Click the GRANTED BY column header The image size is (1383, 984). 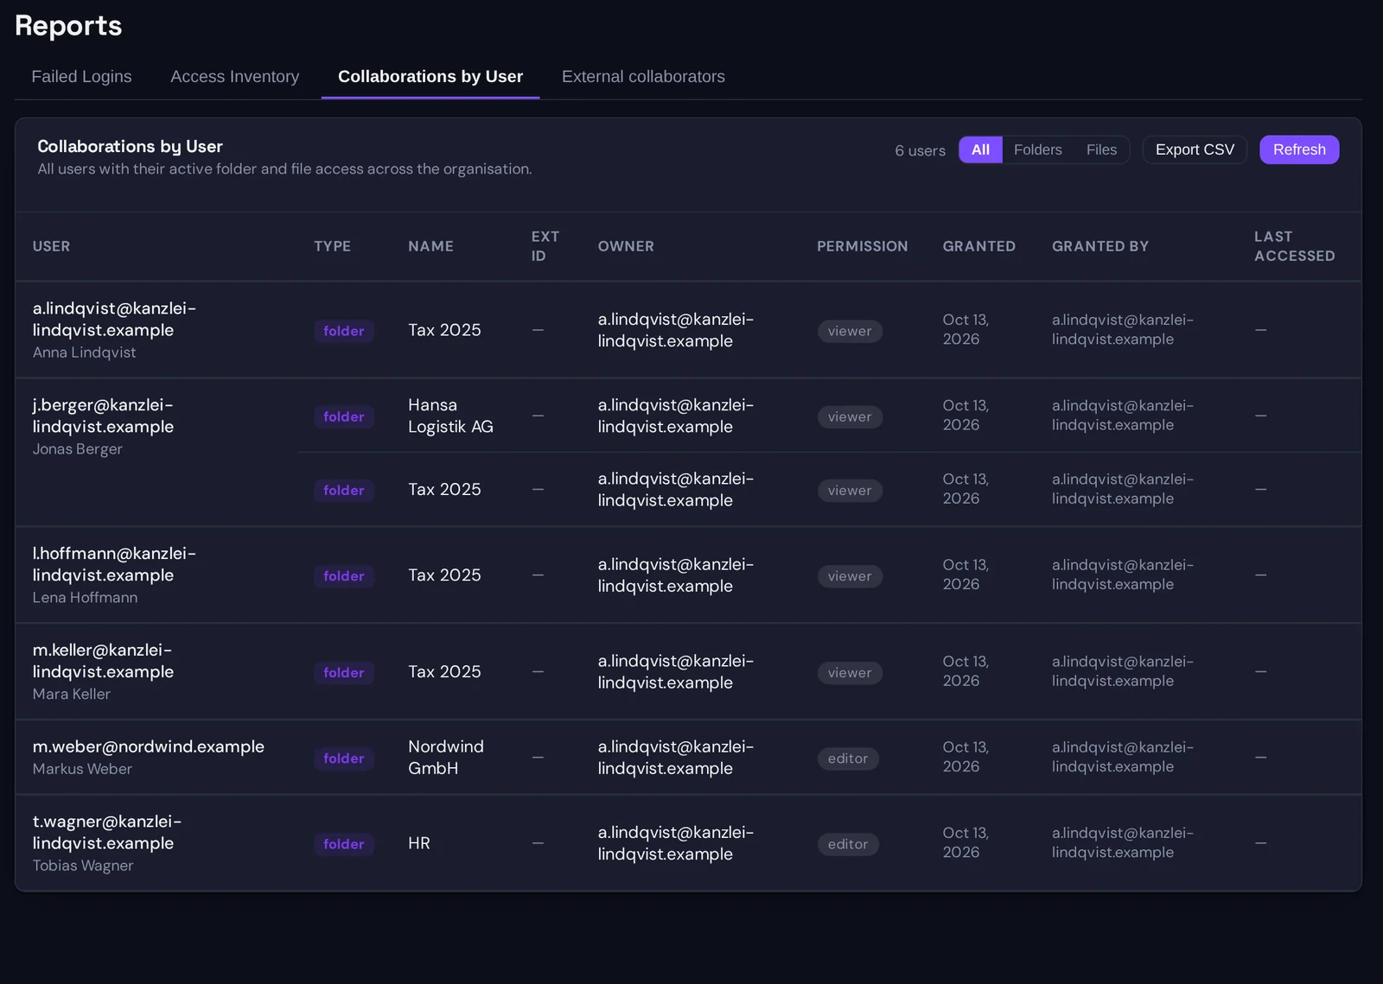[x=1099, y=246]
